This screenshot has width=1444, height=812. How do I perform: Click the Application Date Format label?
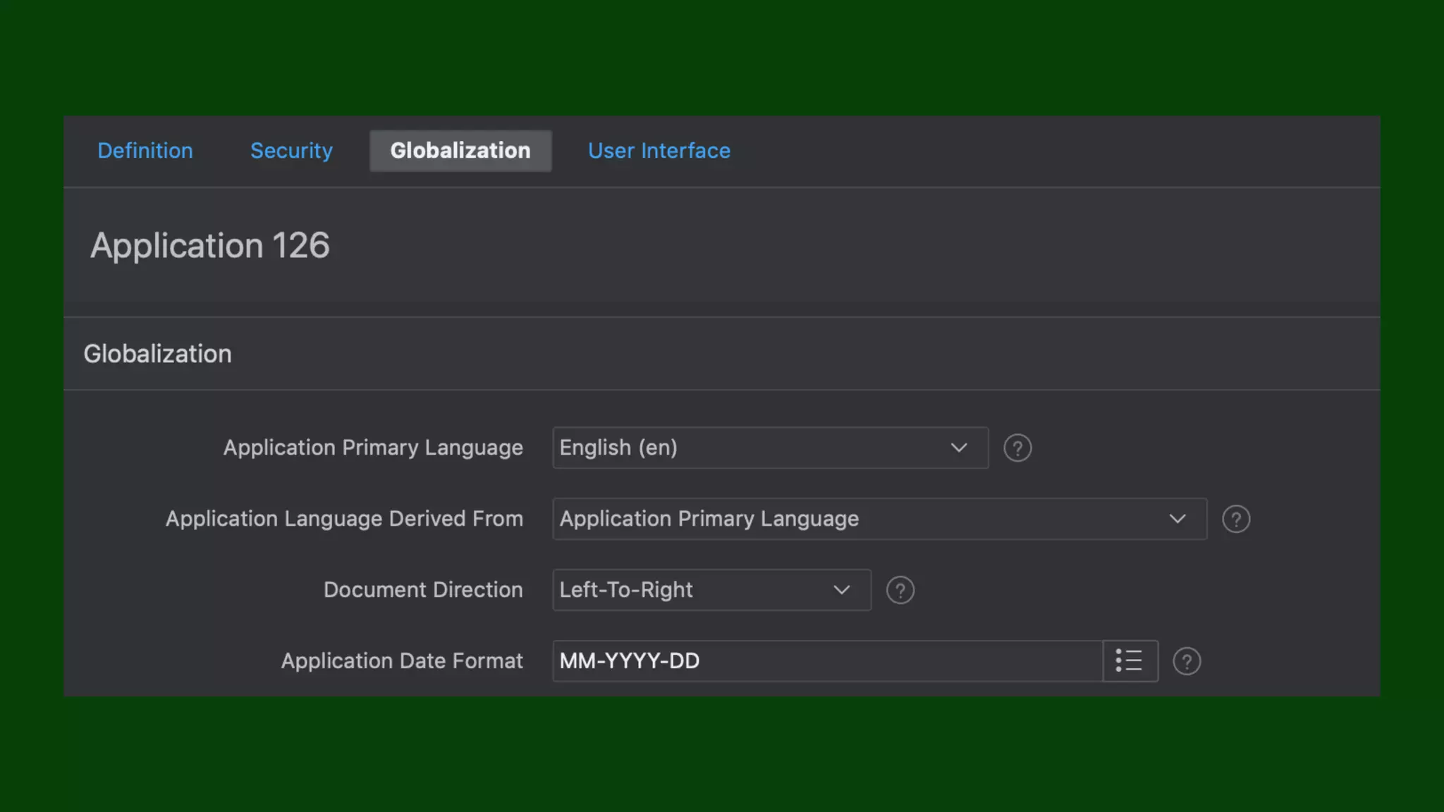[x=402, y=661]
